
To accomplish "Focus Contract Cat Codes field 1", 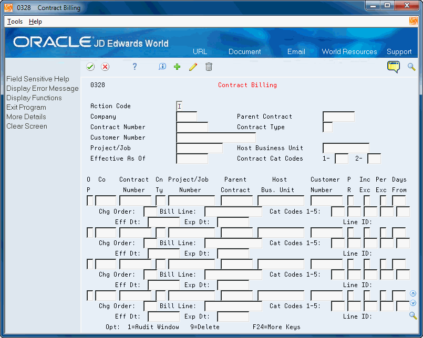I will pyautogui.click(x=342, y=159).
